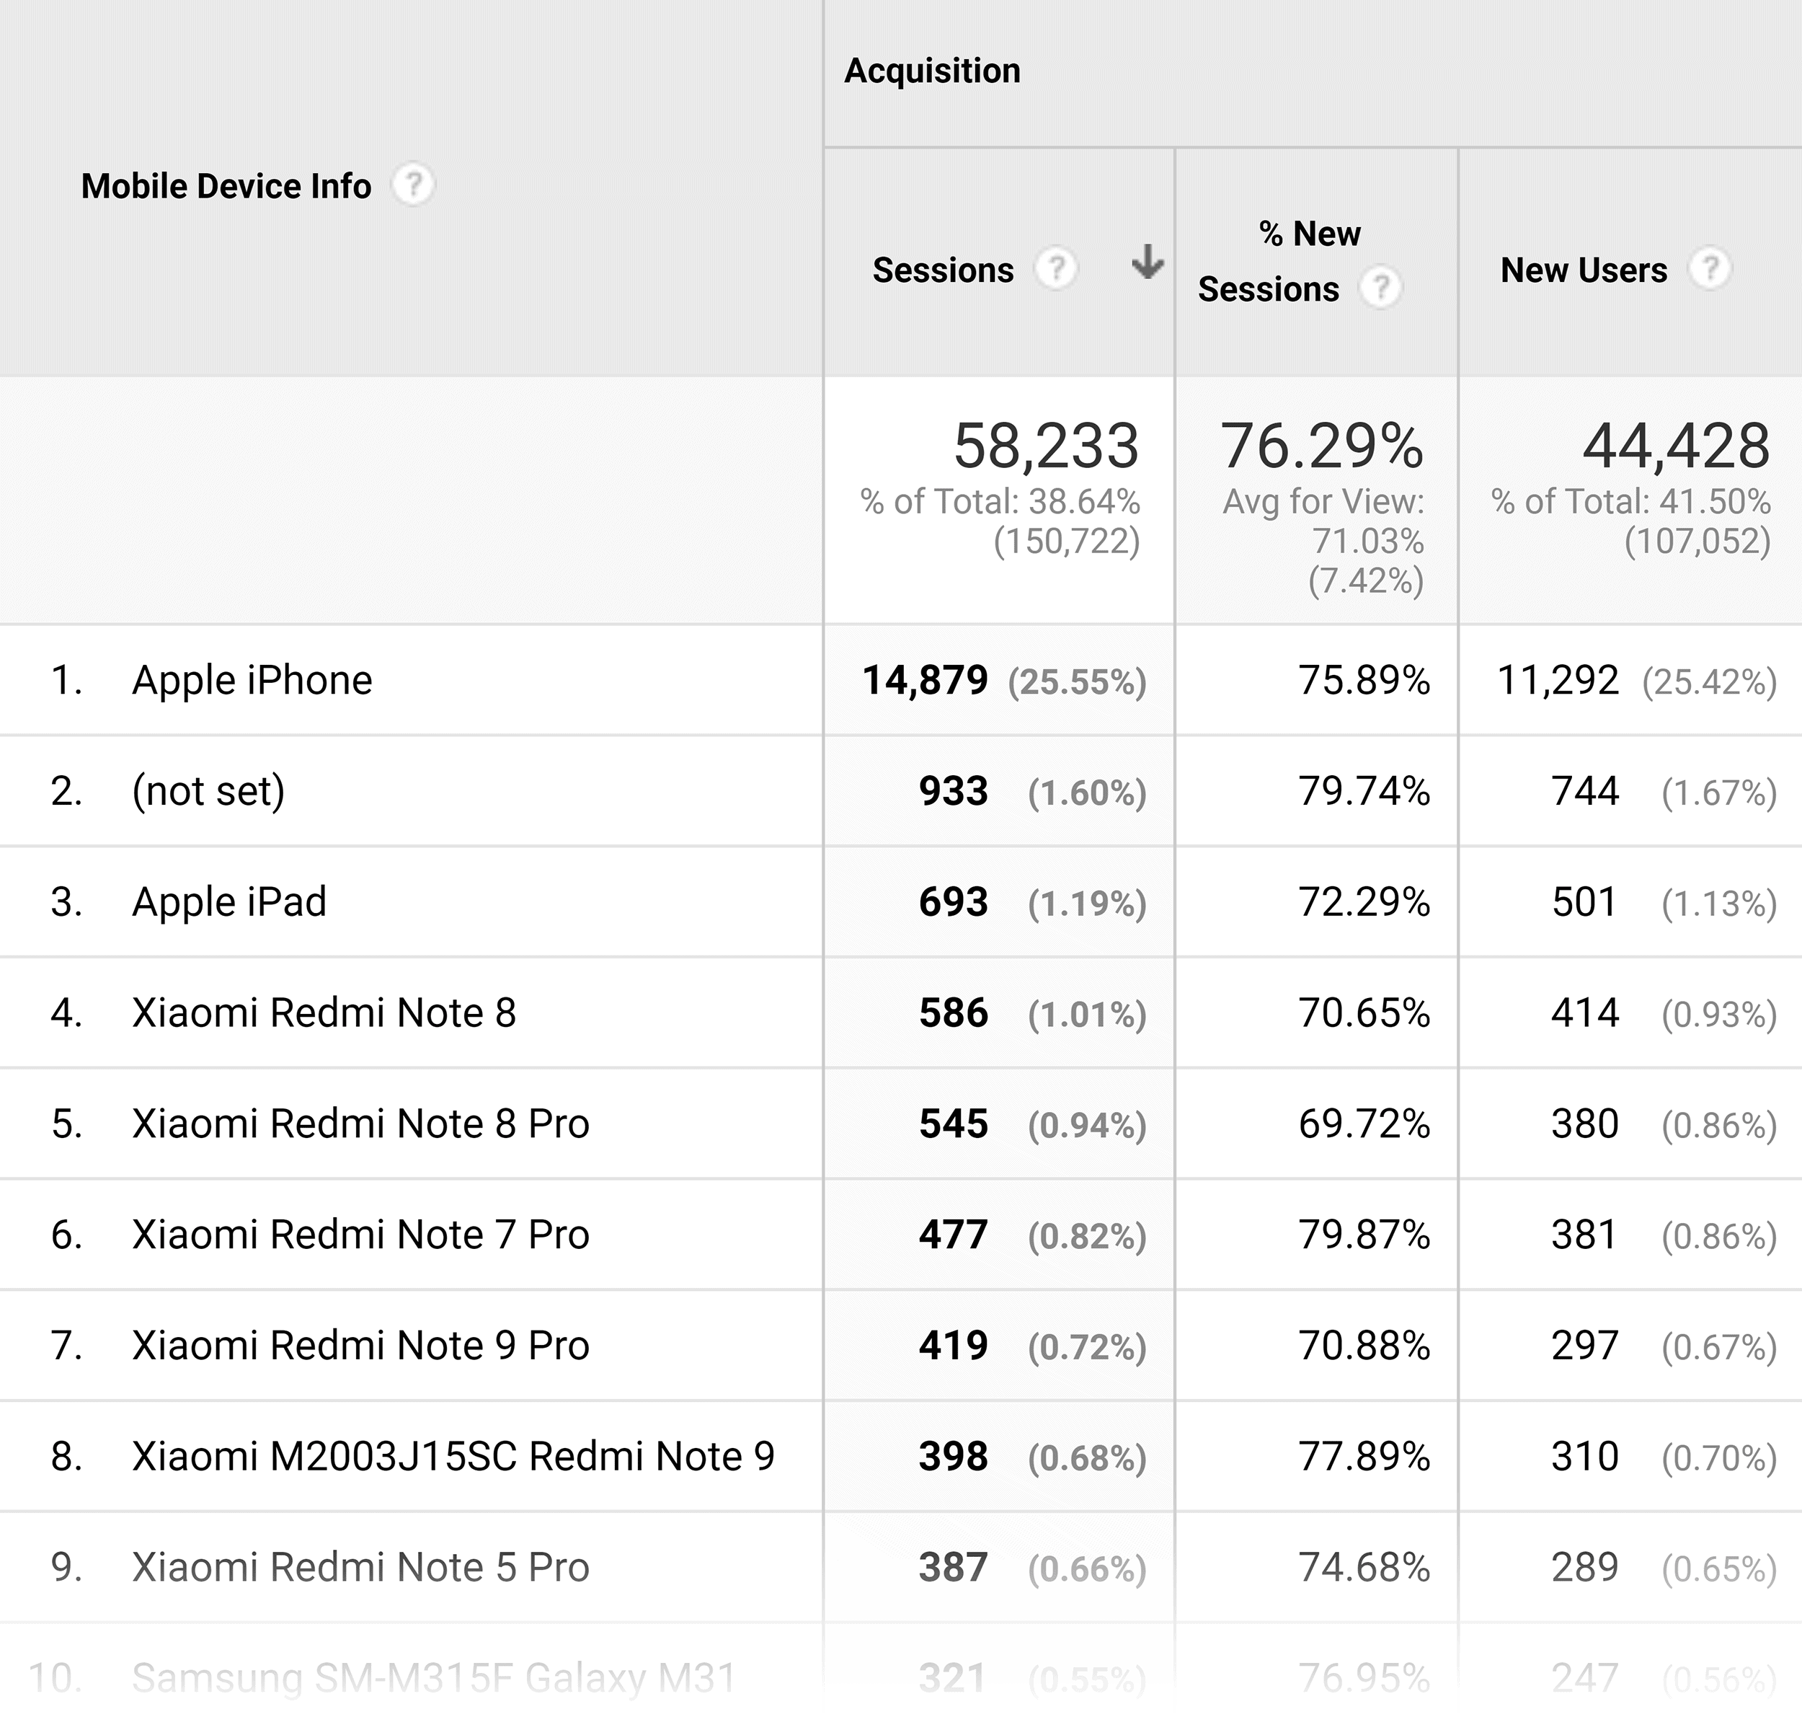Open the Xiaomi Redmi Note 9 Pro link

point(360,1346)
